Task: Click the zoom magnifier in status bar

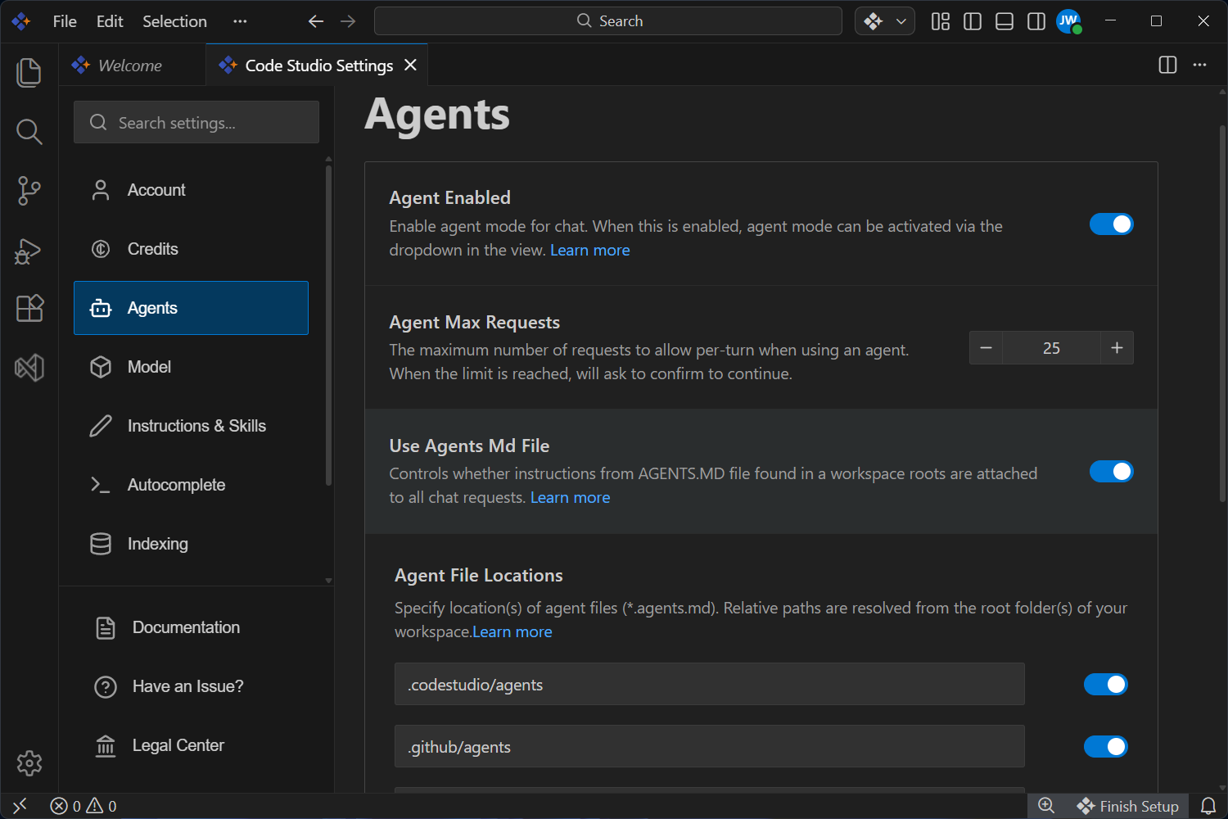Action: pos(1046,806)
